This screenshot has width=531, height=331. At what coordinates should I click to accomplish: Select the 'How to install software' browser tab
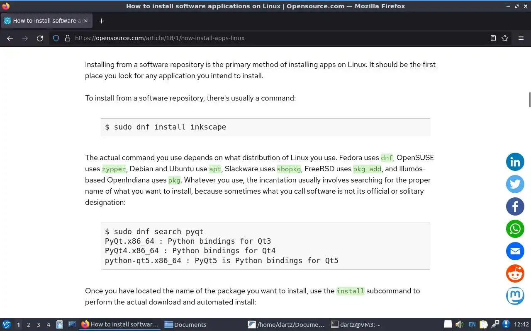[x=46, y=21]
